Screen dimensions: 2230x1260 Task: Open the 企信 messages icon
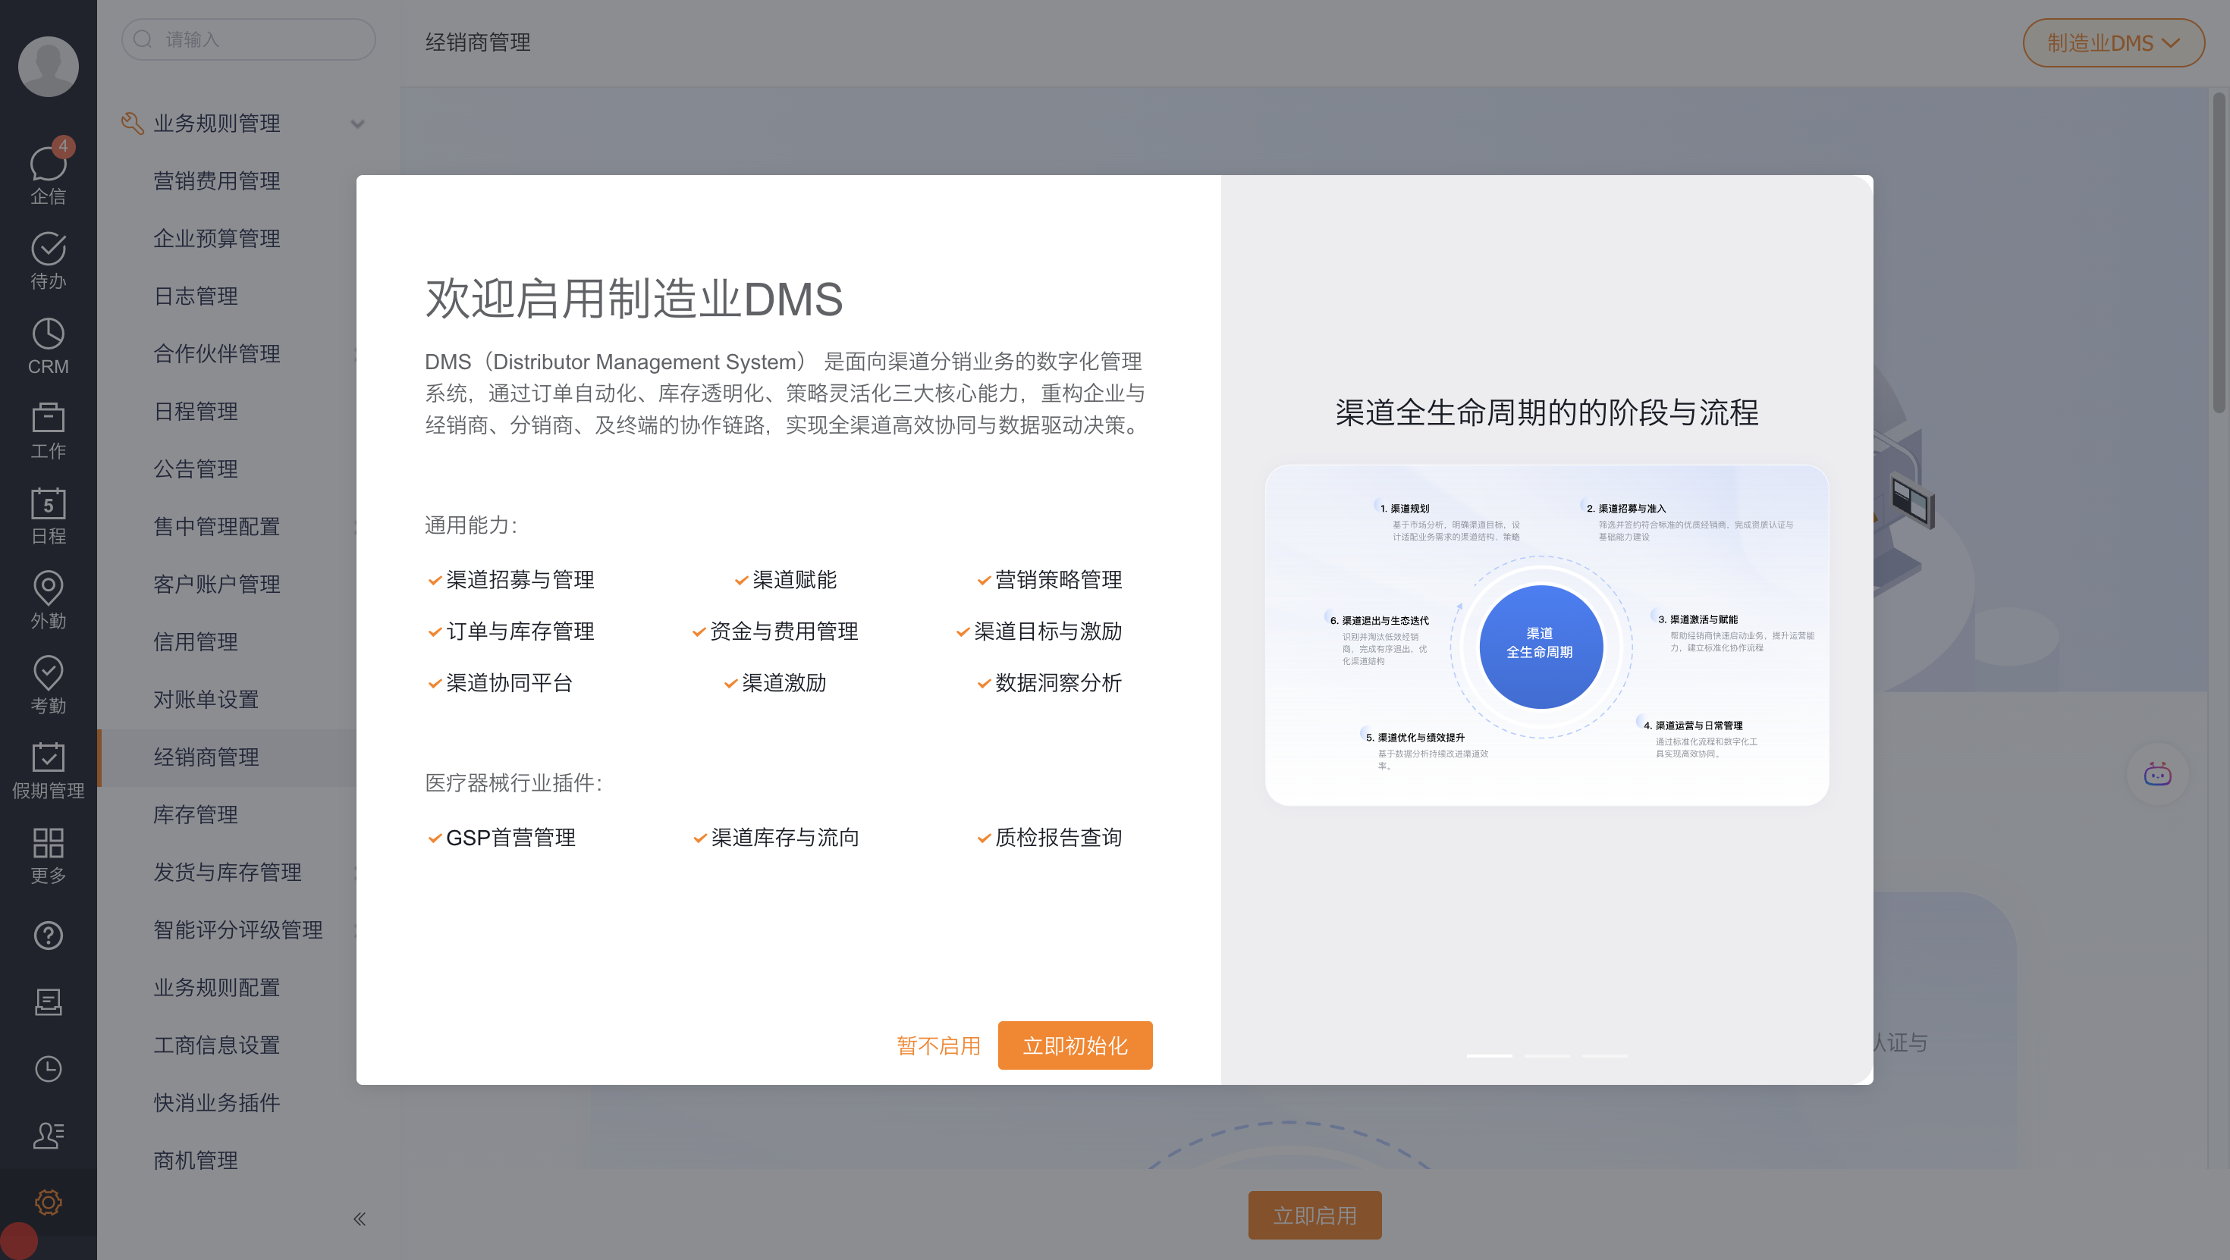point(48,165)
